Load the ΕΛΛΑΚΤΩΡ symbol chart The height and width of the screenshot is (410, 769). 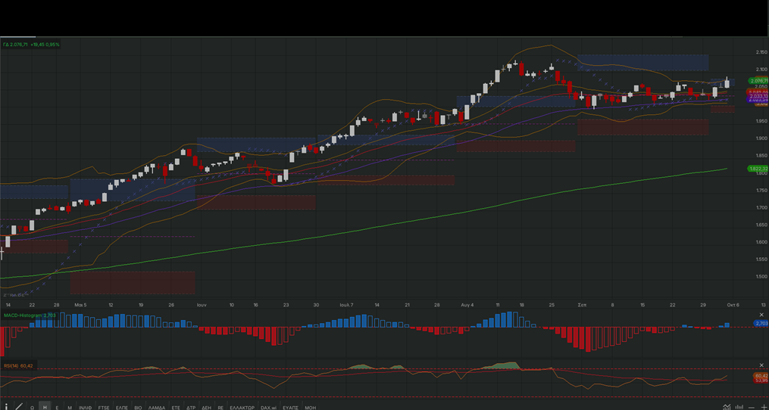(242, 408)
